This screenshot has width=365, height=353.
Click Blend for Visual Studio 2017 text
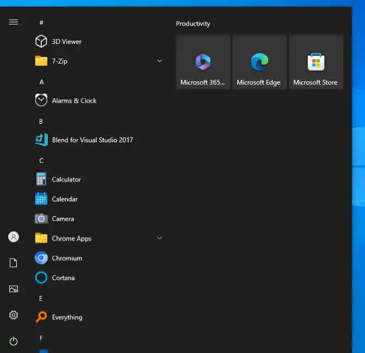pos(92,140)
